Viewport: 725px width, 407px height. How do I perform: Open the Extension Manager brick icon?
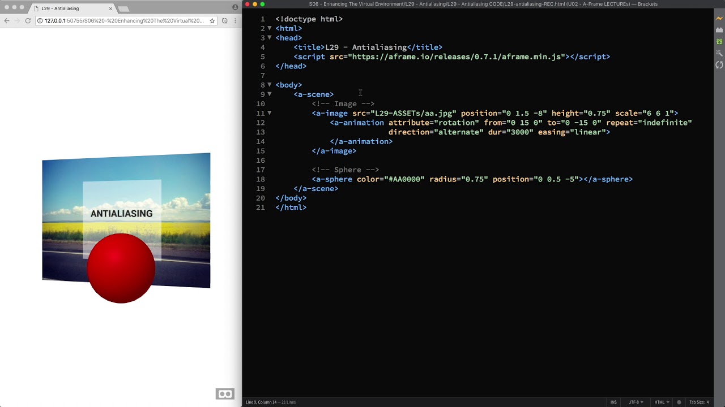click(719, 30)
